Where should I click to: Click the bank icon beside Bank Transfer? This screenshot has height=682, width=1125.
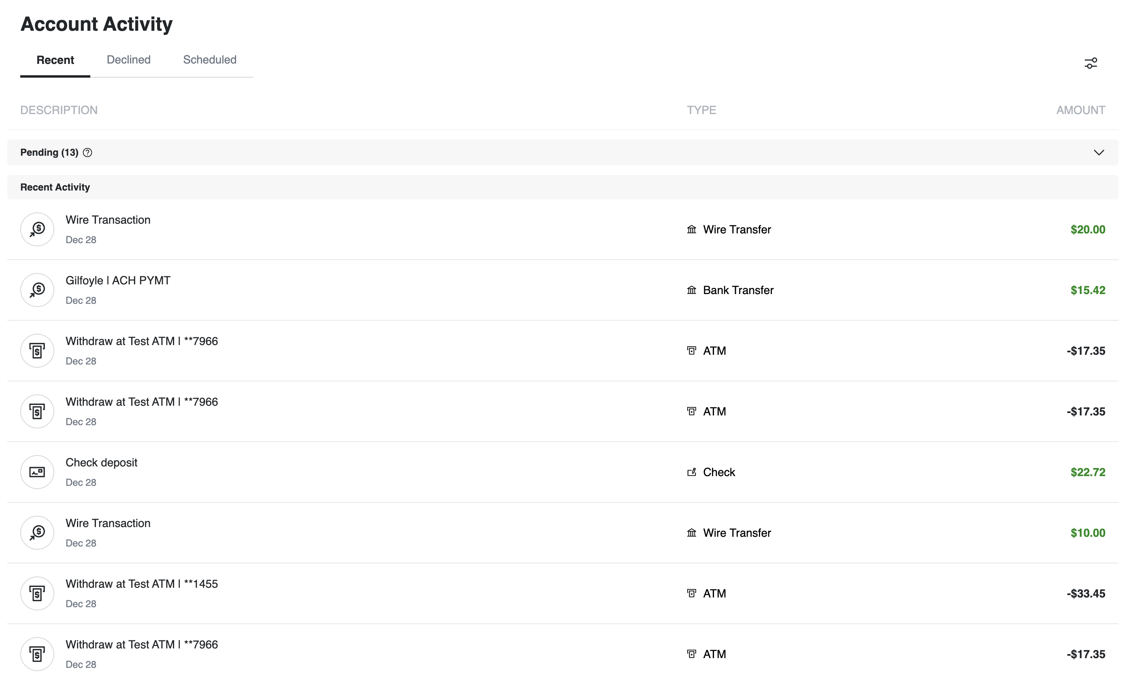pos(692,290)
